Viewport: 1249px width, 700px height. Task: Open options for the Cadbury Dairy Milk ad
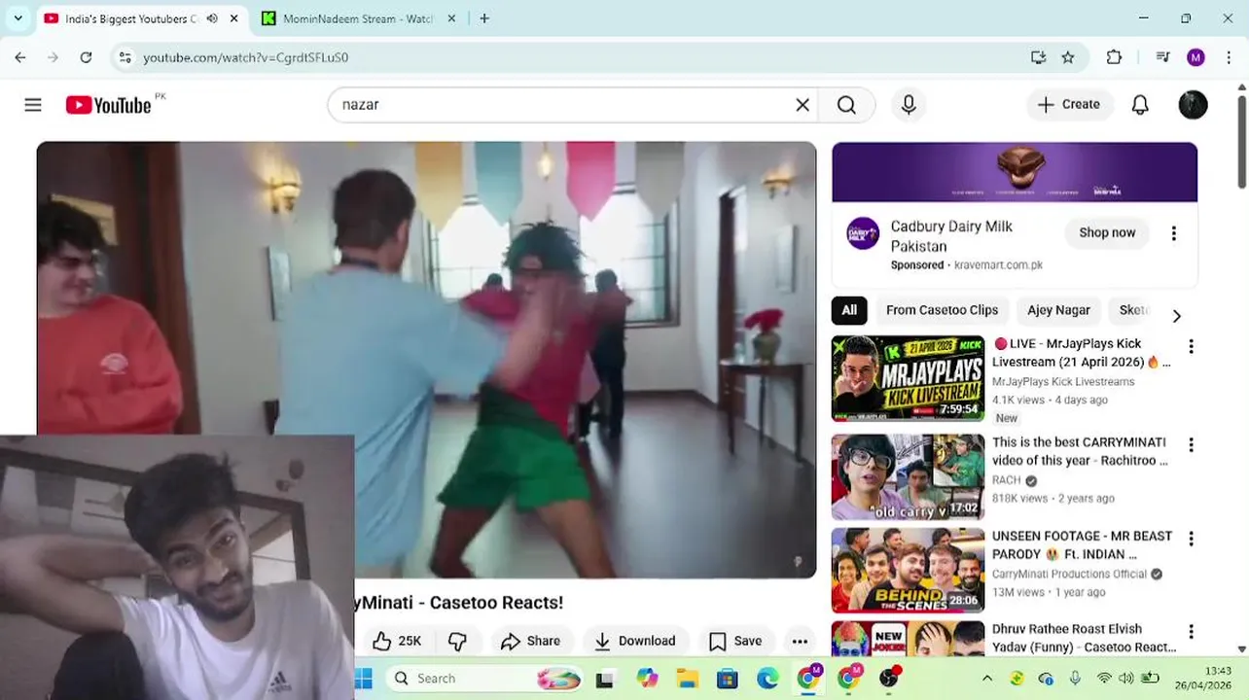[x=1173, y=233]
